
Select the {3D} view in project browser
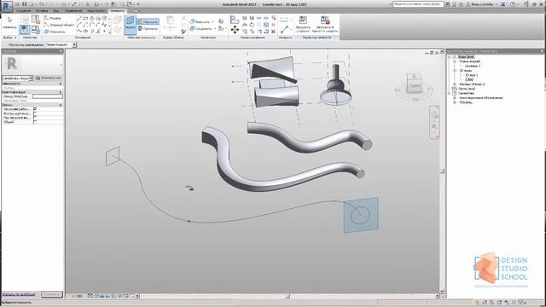click(469, 79)
